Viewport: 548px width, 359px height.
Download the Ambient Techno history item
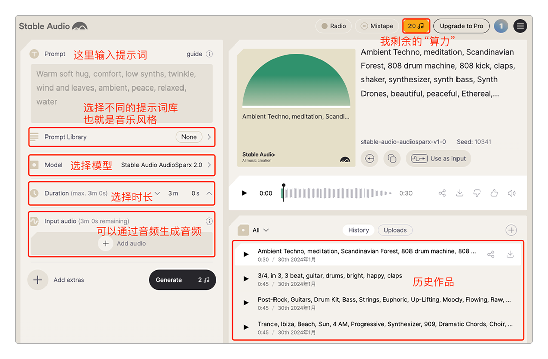pyautogui.click(x=510, y=254)
